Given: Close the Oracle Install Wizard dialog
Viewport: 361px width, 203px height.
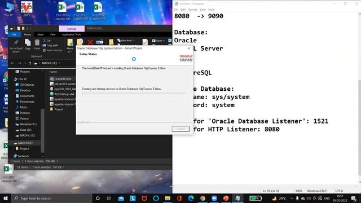Looking at the screenshot, I should coord(189,48).
